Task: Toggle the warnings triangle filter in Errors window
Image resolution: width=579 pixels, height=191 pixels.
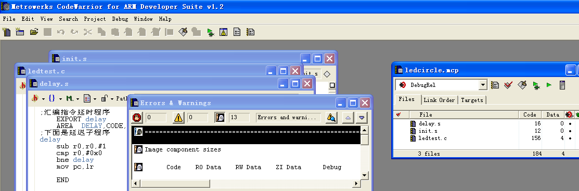Action: click(178, 118)
